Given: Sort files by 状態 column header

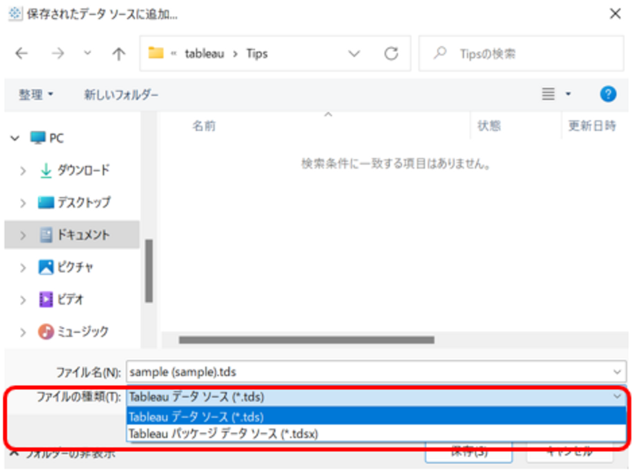Looking at the screenshot, I should 489,126.
